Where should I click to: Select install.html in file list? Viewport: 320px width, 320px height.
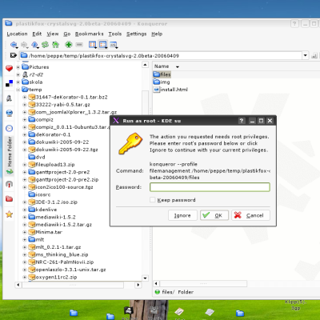pyautogui.click(x=170, y=90)
